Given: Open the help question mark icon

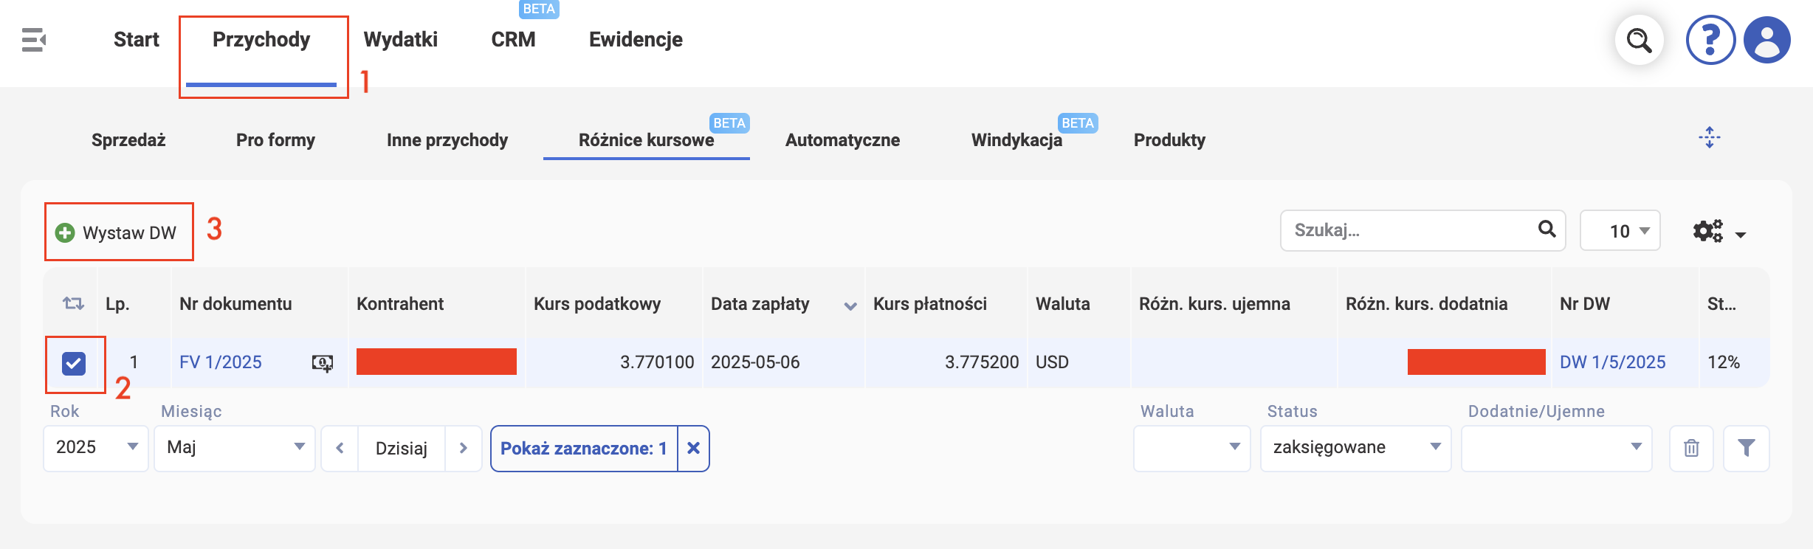Looking at the screenshot, I should pyautogui.click(x=1710, y=40).
